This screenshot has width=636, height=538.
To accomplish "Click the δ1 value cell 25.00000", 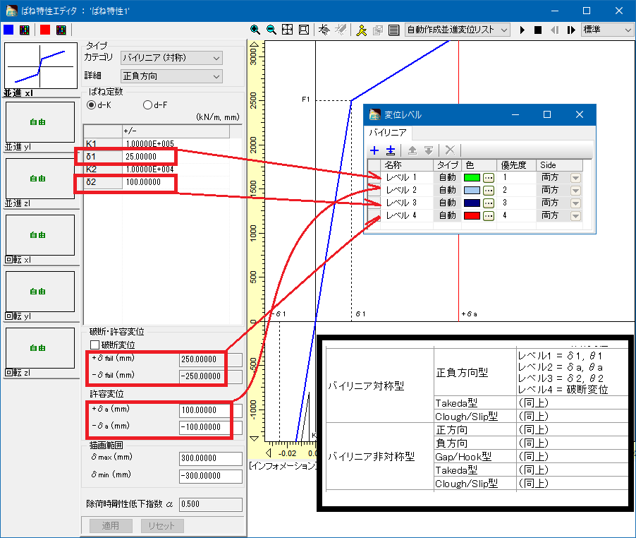I will 176,157.
